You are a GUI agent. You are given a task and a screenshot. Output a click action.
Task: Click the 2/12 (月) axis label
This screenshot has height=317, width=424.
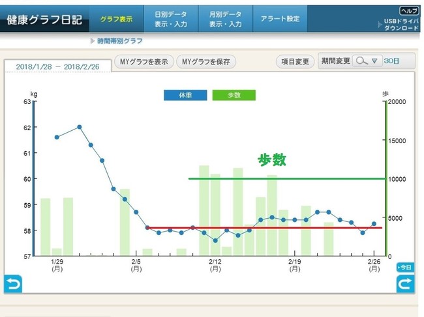[215, 265]
